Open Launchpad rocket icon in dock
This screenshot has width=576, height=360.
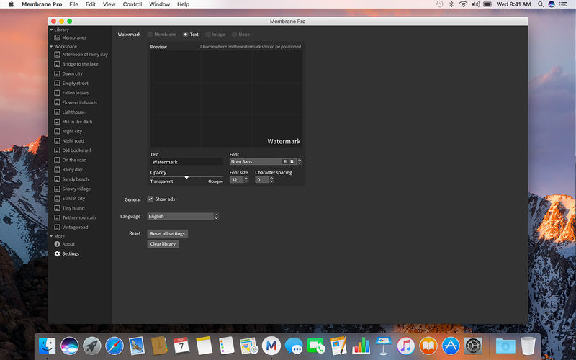92,346
